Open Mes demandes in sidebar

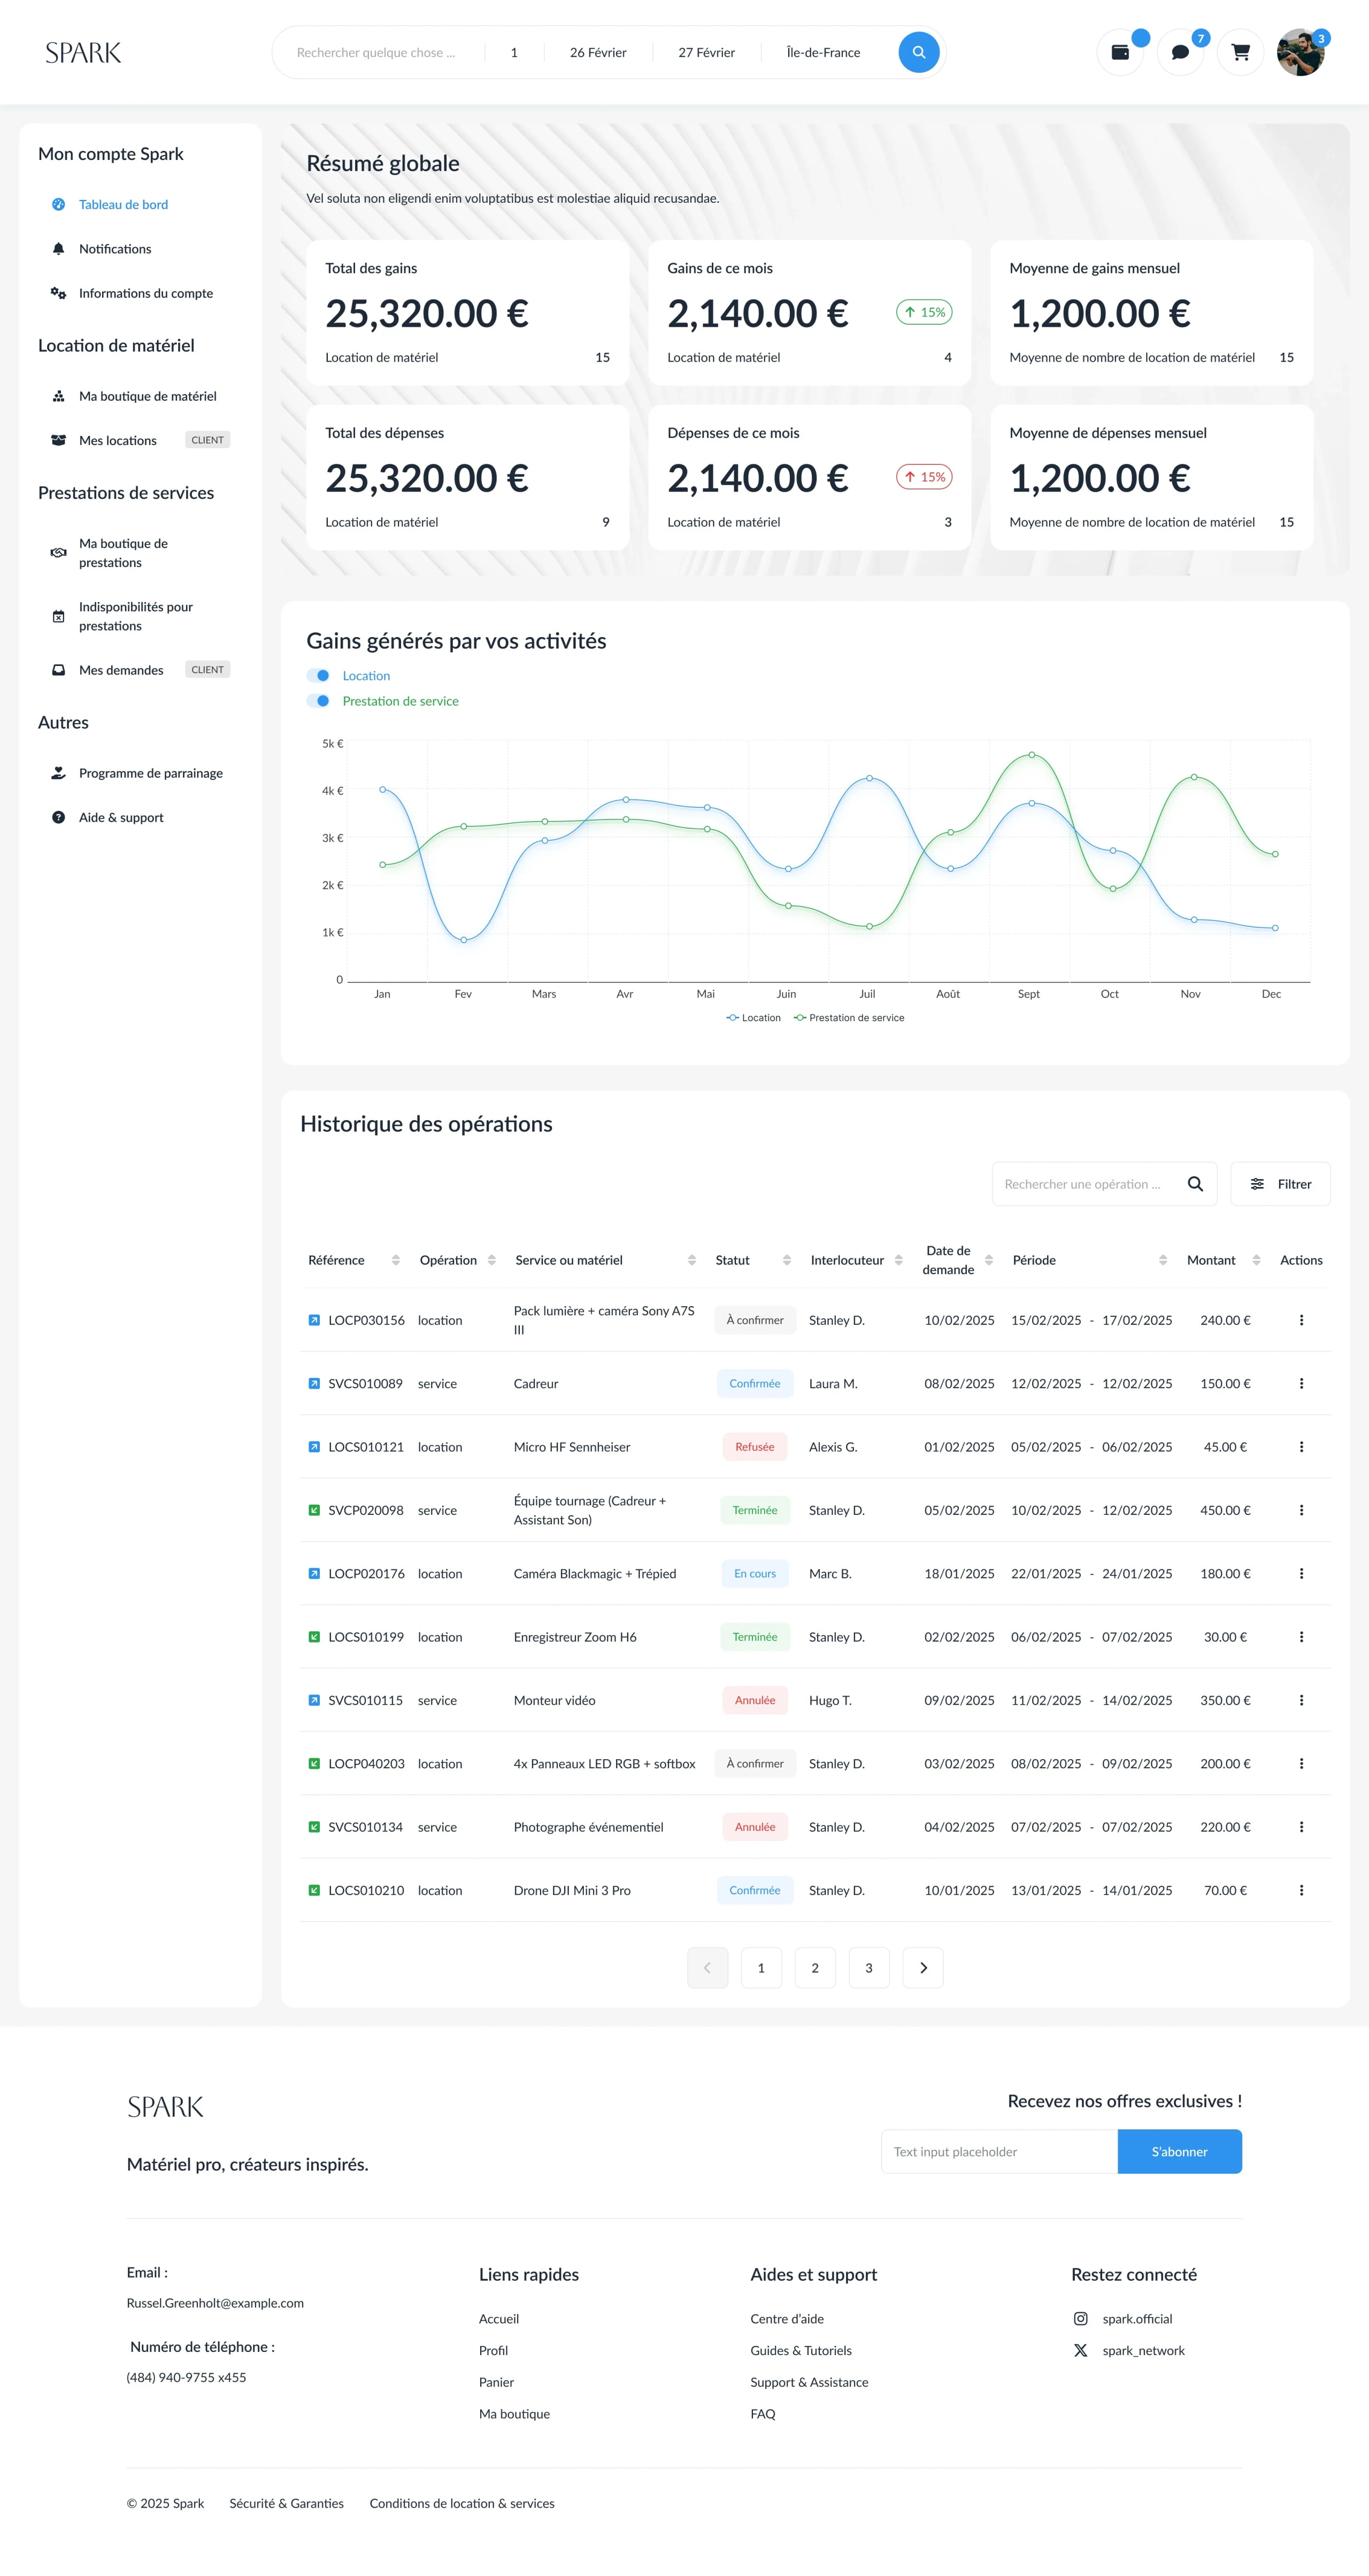(x=121, y=670)
